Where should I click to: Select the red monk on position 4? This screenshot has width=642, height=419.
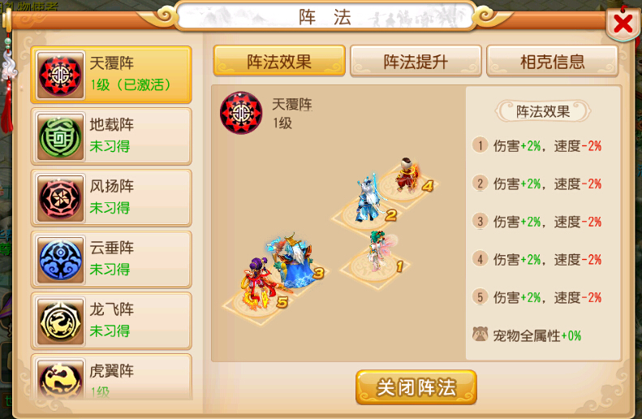(406, 175)
